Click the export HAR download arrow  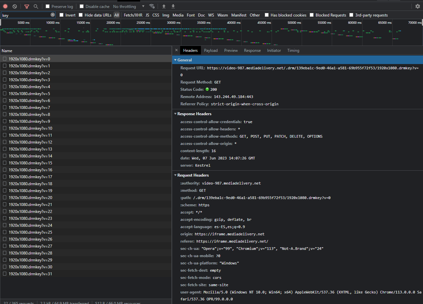(173, 6)
